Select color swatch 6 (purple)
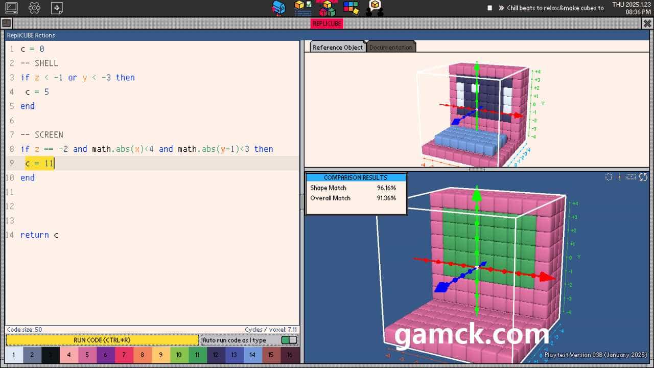The image size is (654, 368). click(x=106, y=355)
